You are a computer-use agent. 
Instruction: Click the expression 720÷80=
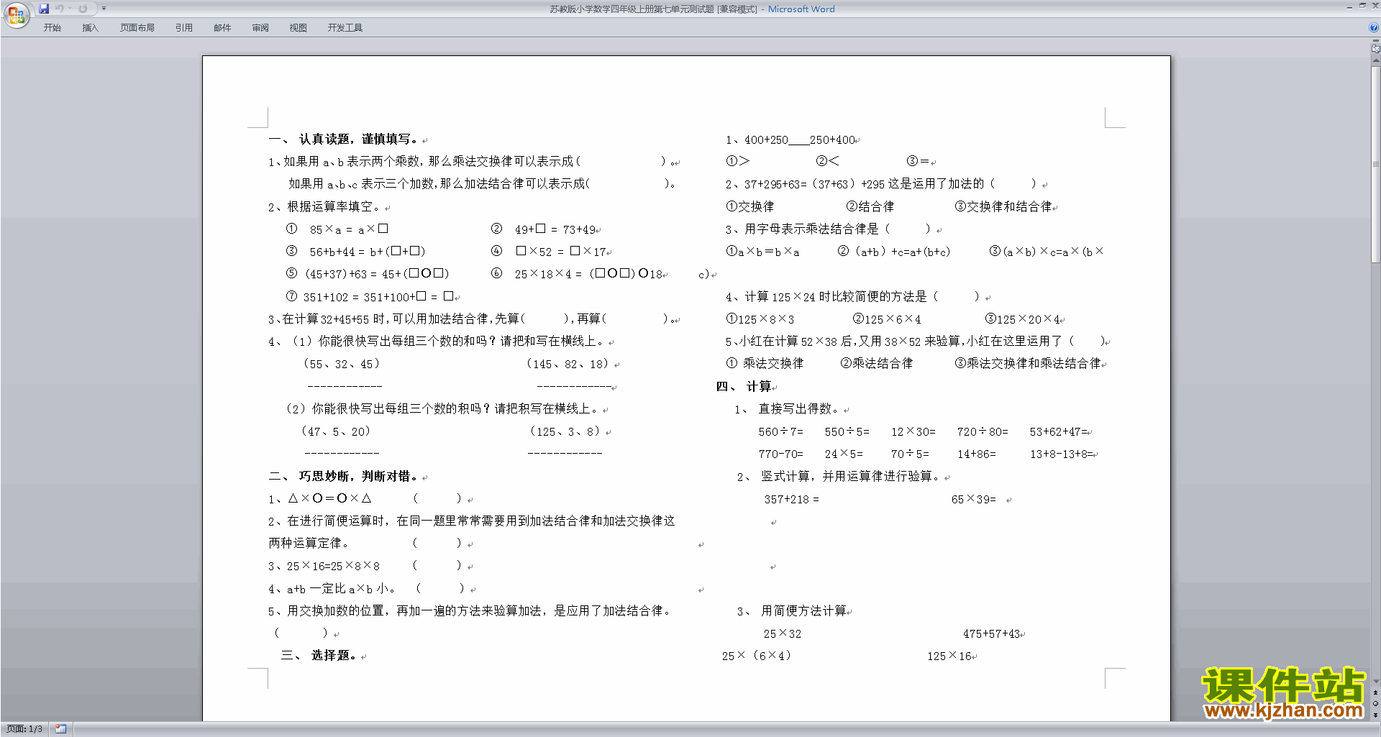(983, 431)
